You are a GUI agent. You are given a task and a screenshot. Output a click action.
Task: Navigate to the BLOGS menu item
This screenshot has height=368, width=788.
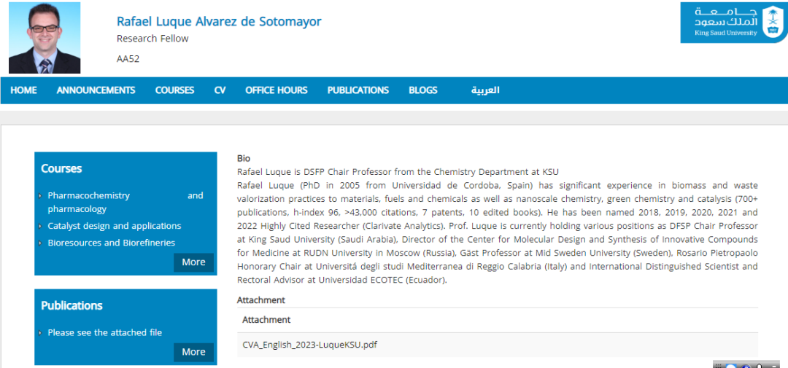423,90
